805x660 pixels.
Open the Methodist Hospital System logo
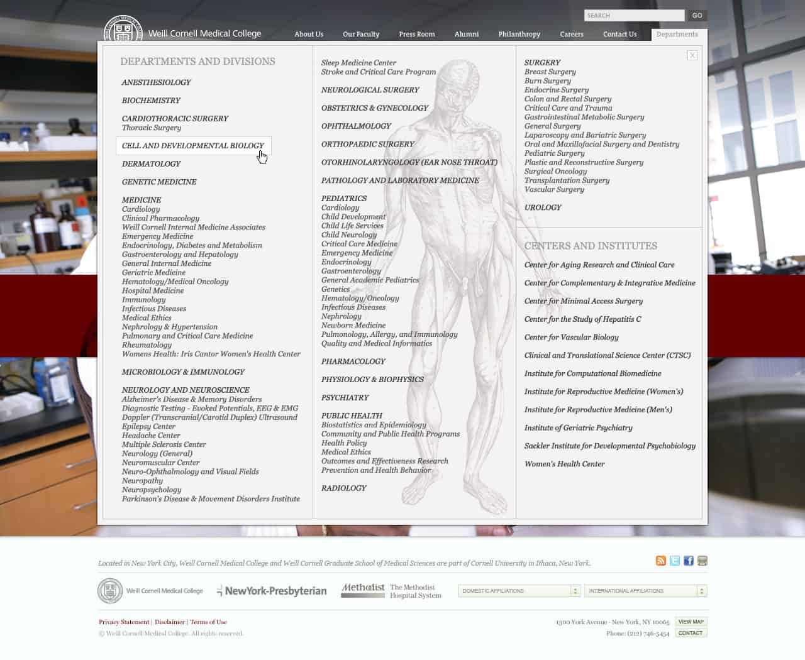tap(391, 591)
